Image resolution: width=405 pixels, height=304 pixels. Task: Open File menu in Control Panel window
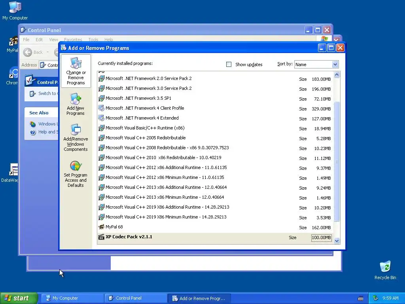click(26, 40)
